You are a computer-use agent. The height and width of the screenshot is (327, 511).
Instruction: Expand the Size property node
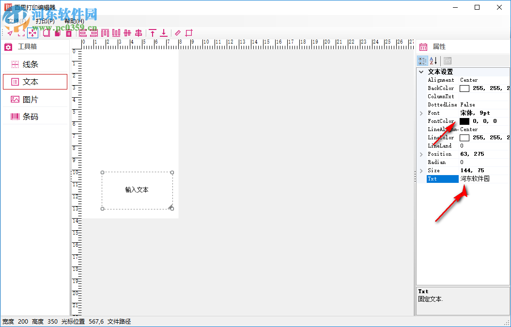point(421,170)
